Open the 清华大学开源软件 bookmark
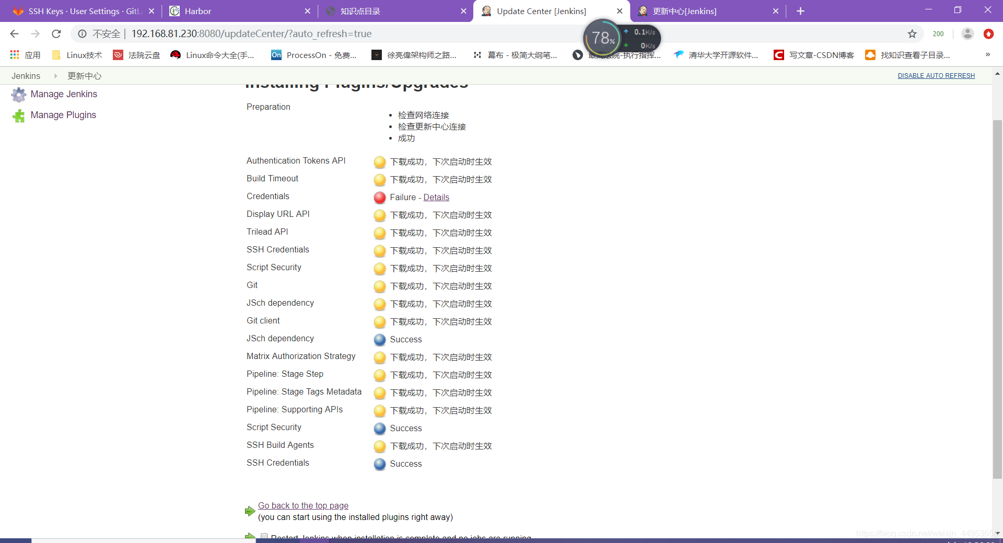Image resolution: width=1003 pixels, height=543 pixels. pos(716,55)
